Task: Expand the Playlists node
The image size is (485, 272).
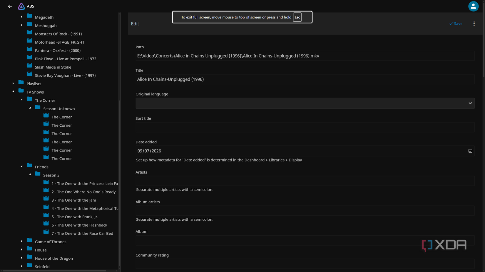Action: pos(13,84)
